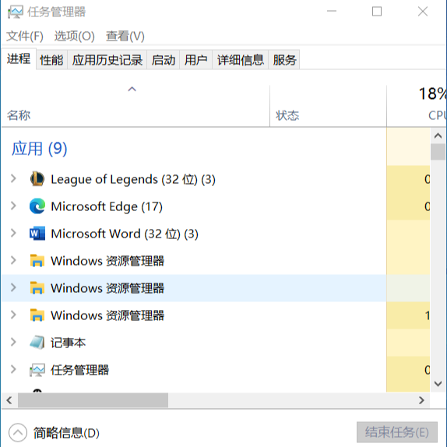Click the Task Manager title bar icon
Screen dimensions: 447x447
pos(15,12)
